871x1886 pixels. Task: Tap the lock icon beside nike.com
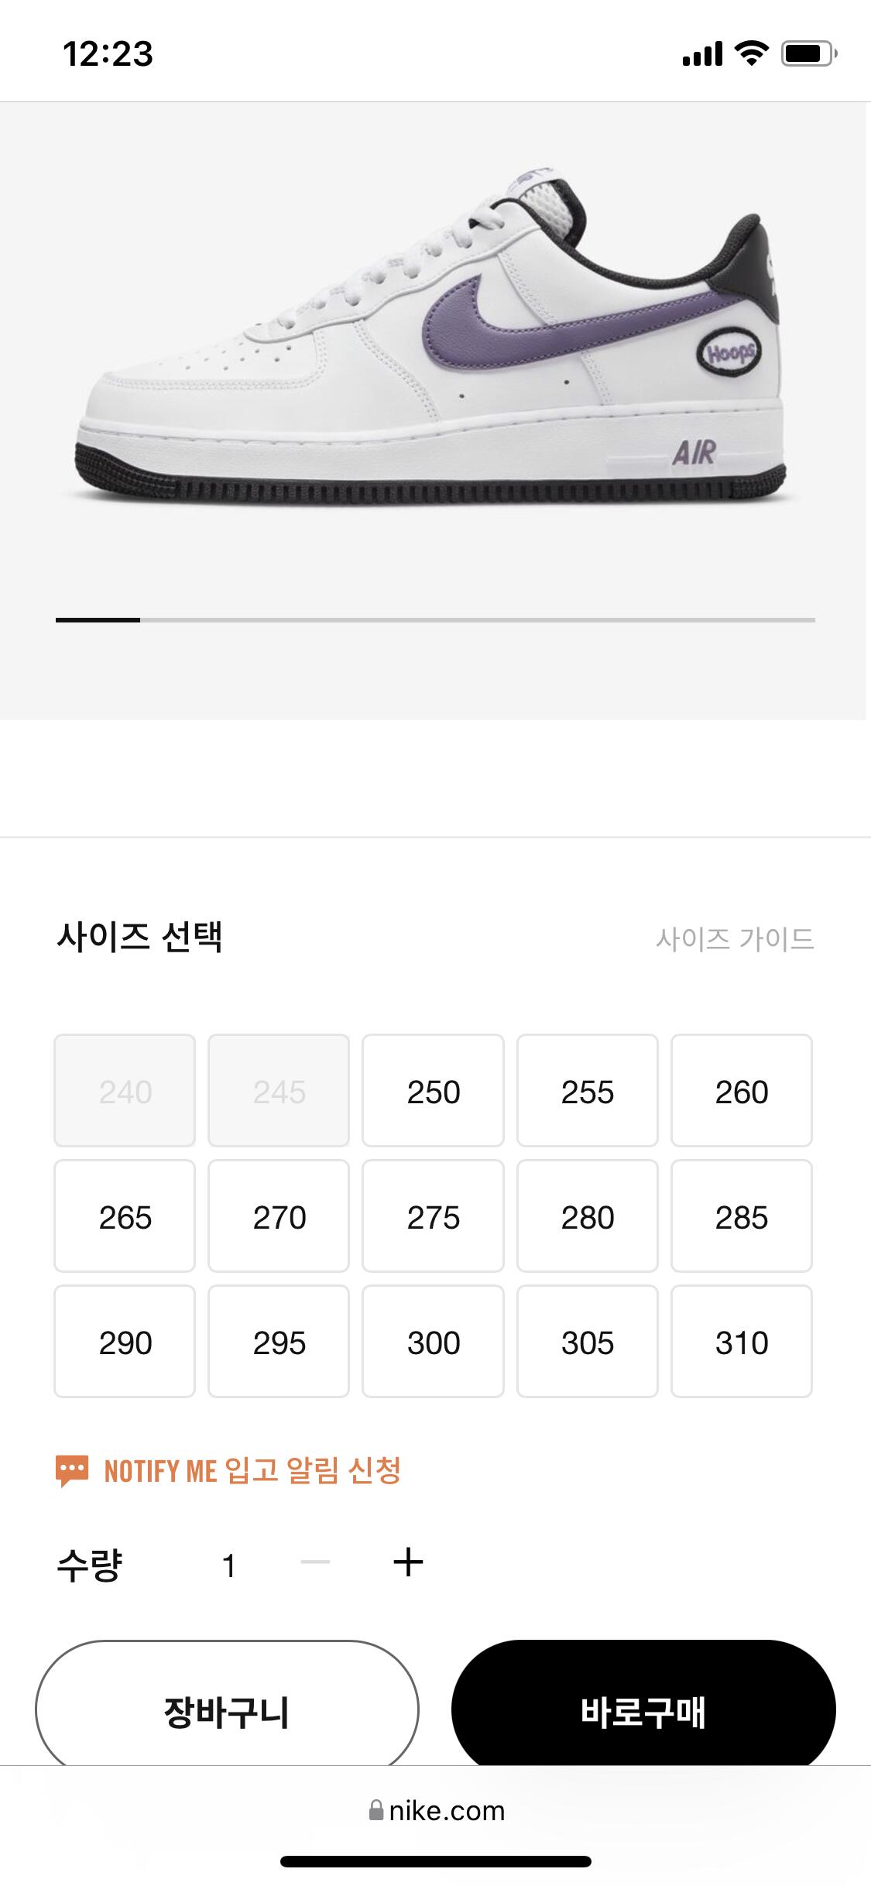pos(376,1810)
